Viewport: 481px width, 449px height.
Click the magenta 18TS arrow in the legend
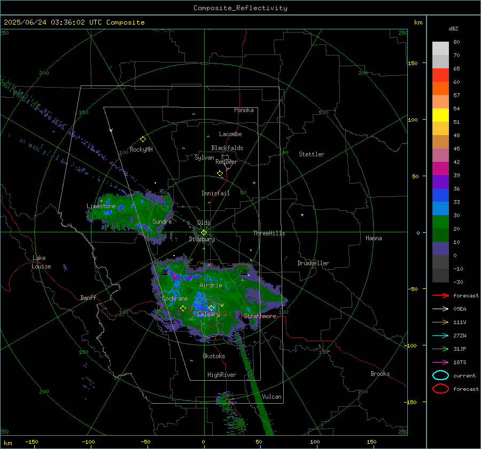[x=440, y=362]
